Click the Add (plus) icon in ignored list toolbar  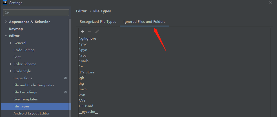pos(82,31)
